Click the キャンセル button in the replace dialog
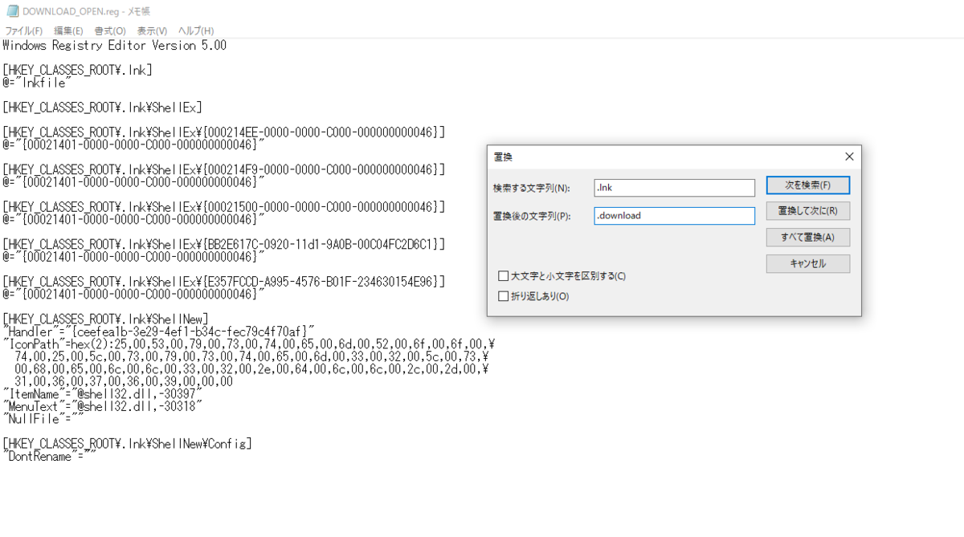The width and height of the screenshot is (964, 537). pos(807,263)
